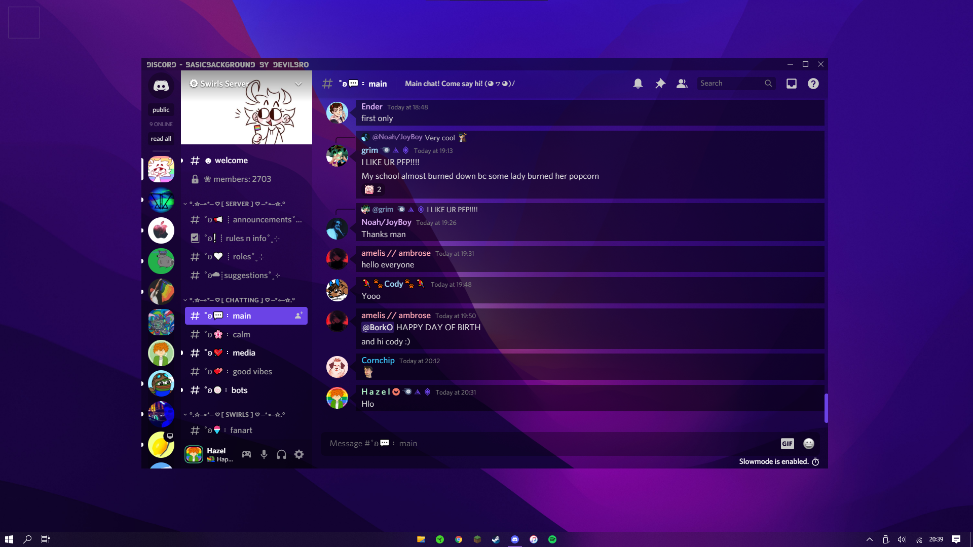Viewport: 973px width, 547px height.
Task: Click the @Noah/JoyBoy reply reference
Action: pyautogui.click(x=397, y=137)
